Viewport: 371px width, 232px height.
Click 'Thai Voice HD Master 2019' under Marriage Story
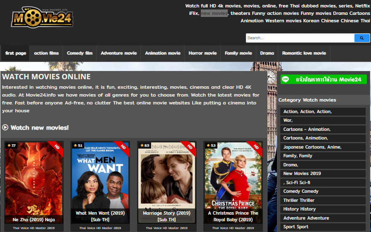click(x=167, y=228)
